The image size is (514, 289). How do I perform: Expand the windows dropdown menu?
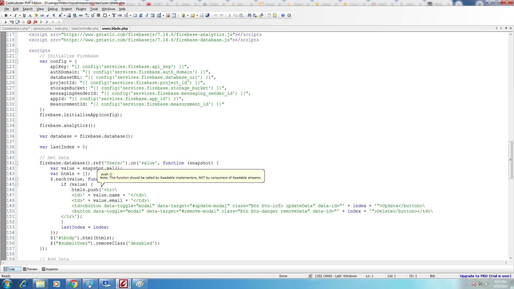[x=108, y=9]
